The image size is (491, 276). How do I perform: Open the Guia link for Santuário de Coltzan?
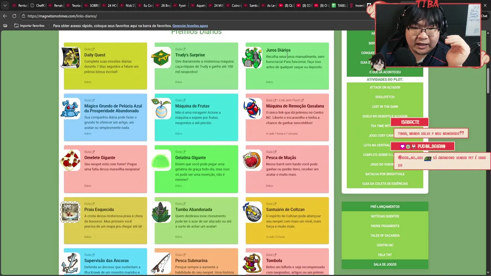271,204
